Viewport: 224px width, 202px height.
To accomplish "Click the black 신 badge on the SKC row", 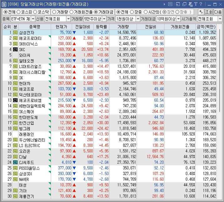I will pyautogui.click(x=15, y=50).
